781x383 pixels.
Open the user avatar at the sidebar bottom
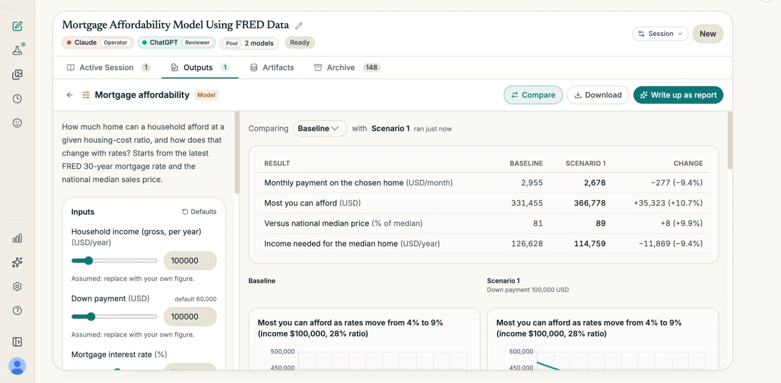(17, 366)
